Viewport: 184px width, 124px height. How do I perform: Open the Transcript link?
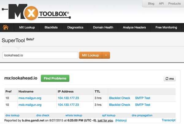(x=168, y=120)
